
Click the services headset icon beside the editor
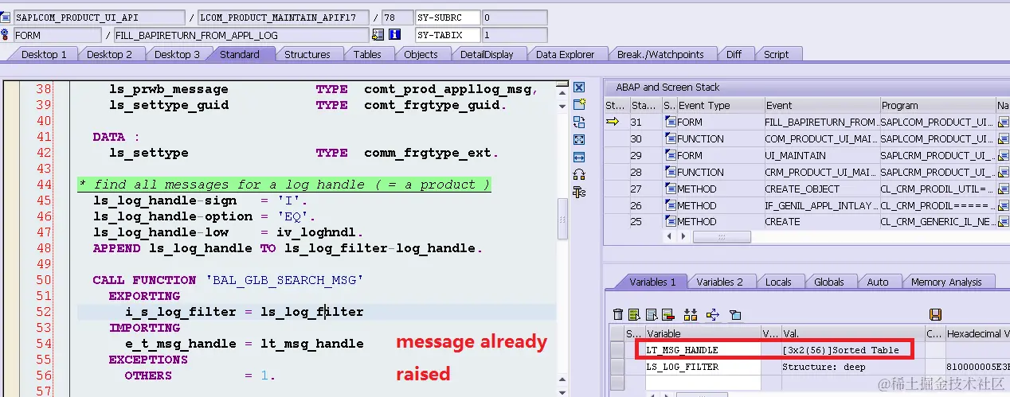(x=579, y=174)
